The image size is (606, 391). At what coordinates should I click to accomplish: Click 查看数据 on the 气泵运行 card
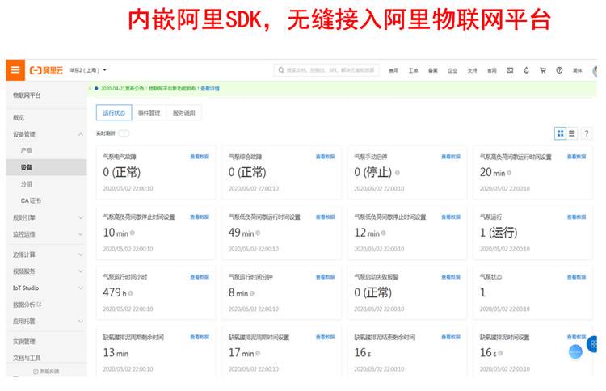point(576,217)
